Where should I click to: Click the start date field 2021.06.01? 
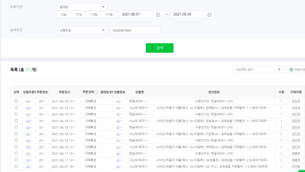[x=136, y=15]
